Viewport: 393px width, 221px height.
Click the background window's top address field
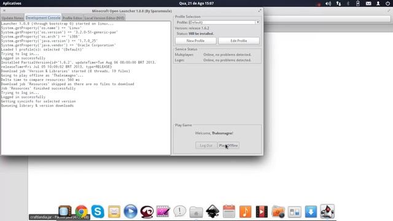pyautogui.click(x=327, y=19)
